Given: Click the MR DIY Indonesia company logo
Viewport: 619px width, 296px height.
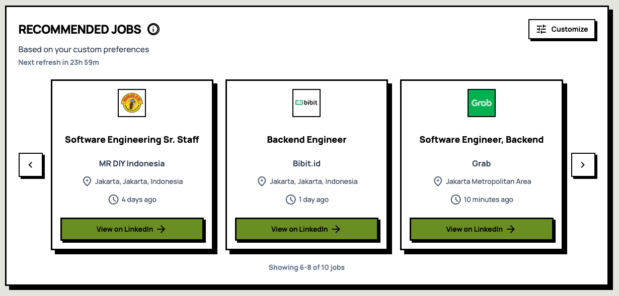Looking at the screenshot, I should [131, 103].
